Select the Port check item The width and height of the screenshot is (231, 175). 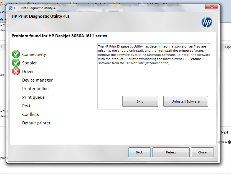26,106
